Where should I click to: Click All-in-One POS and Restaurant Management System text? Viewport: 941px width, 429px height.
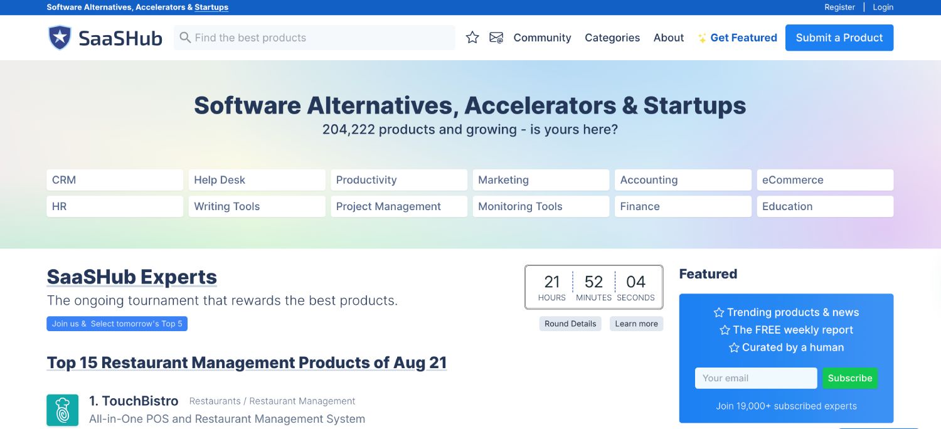coord(227,419)
